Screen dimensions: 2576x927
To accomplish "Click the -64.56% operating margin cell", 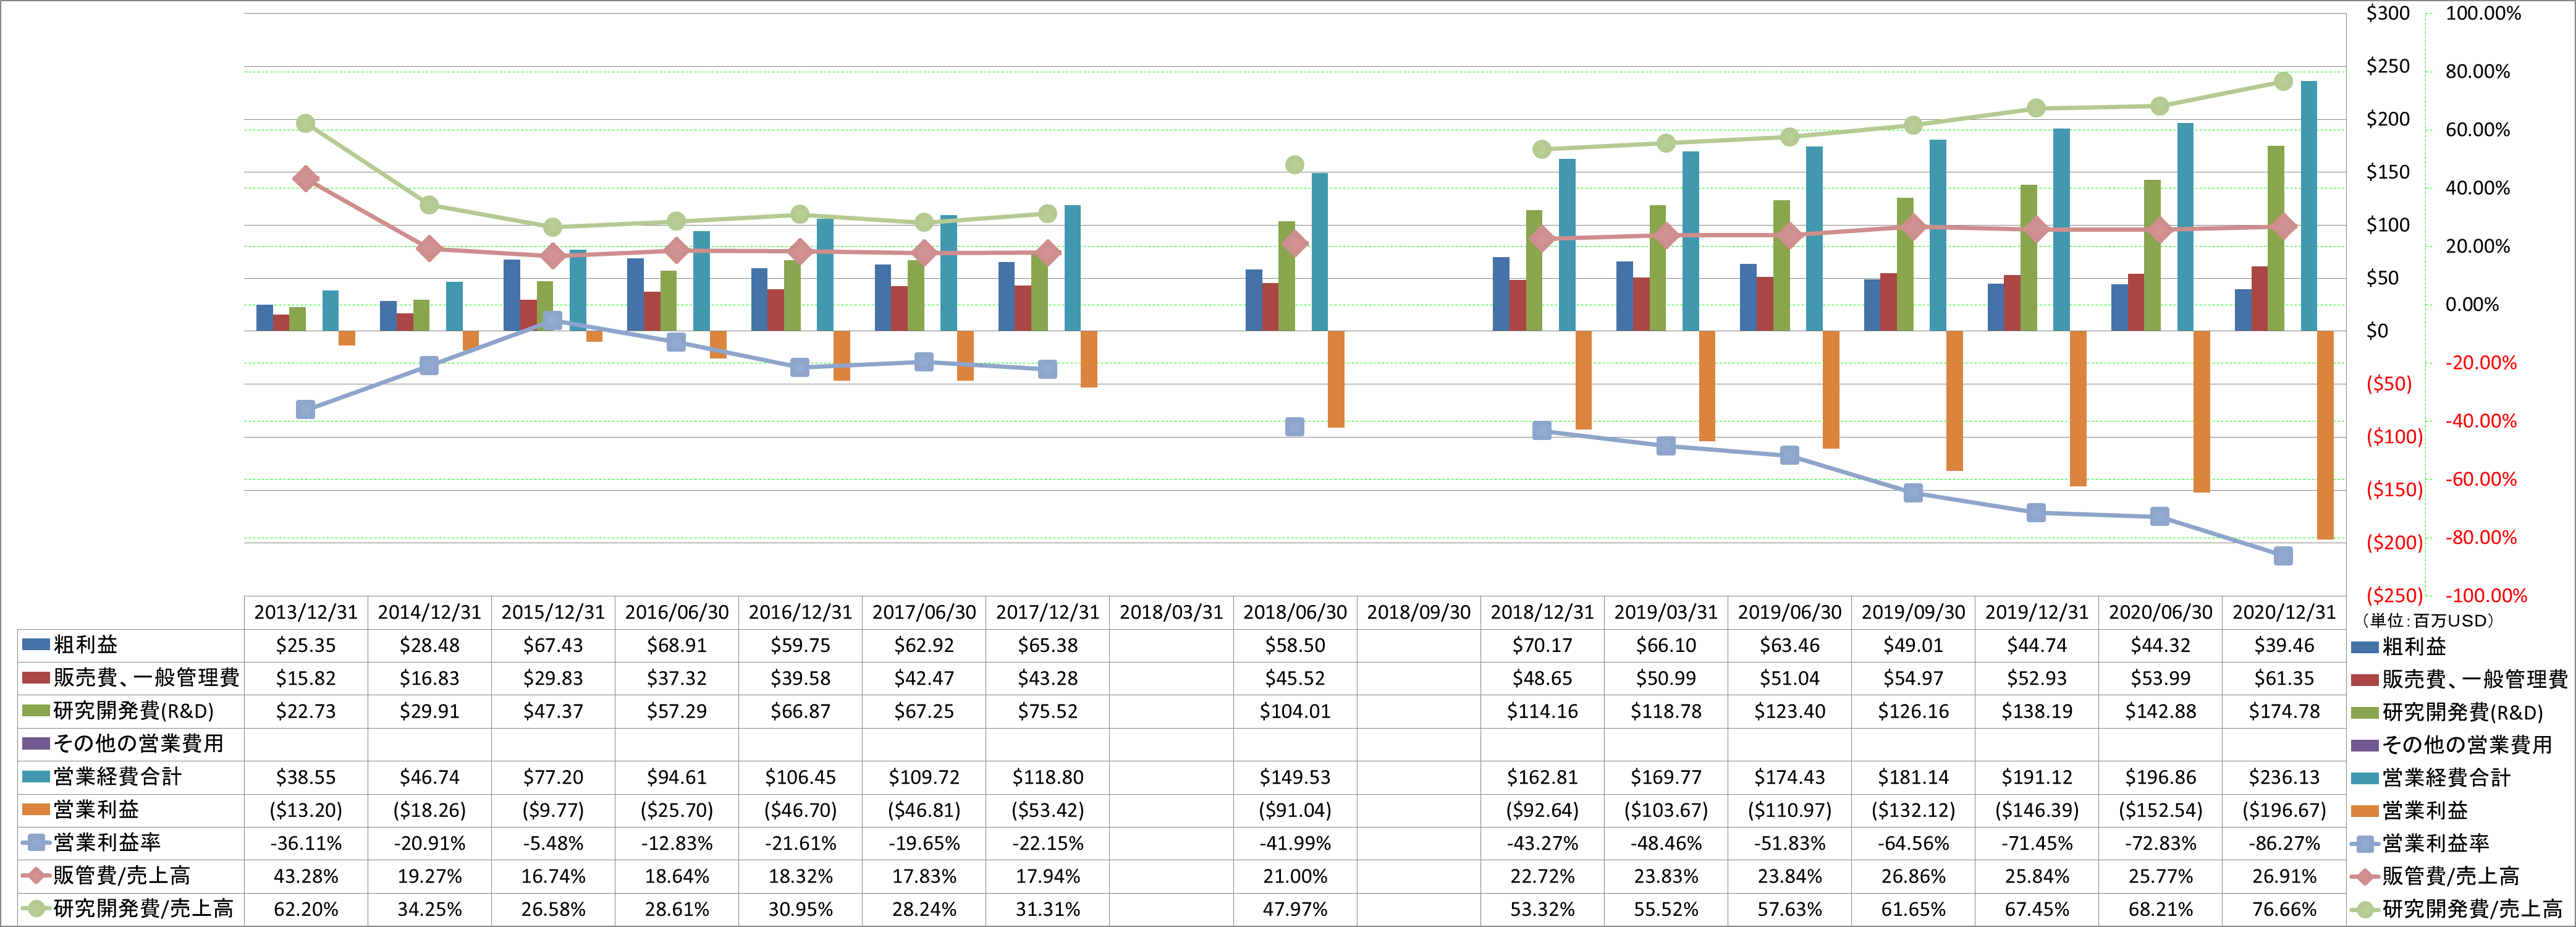I will click(1913, 843).
